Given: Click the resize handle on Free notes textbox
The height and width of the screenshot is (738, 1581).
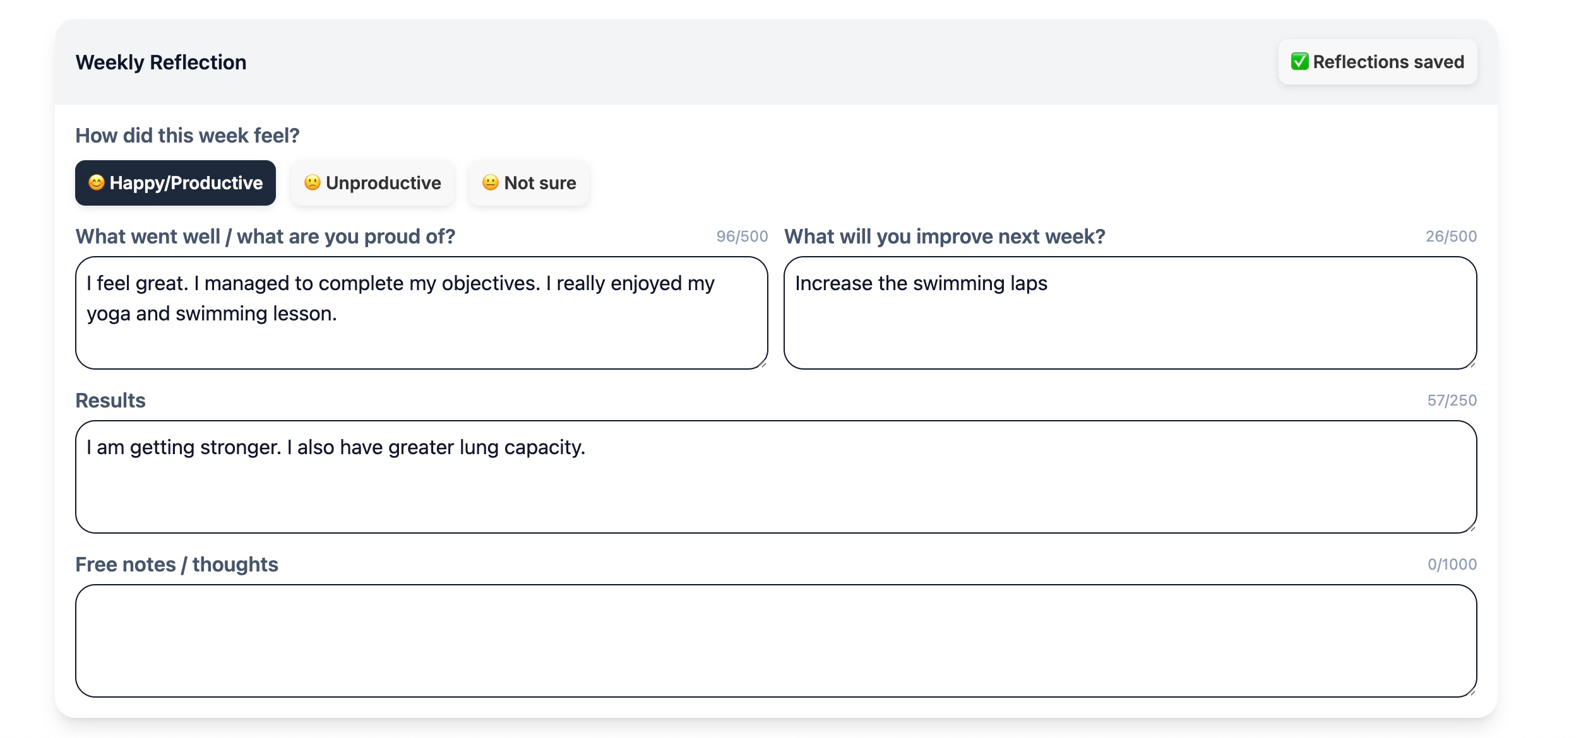Looking at the screenshot, I should click(x=1472, y=692).
